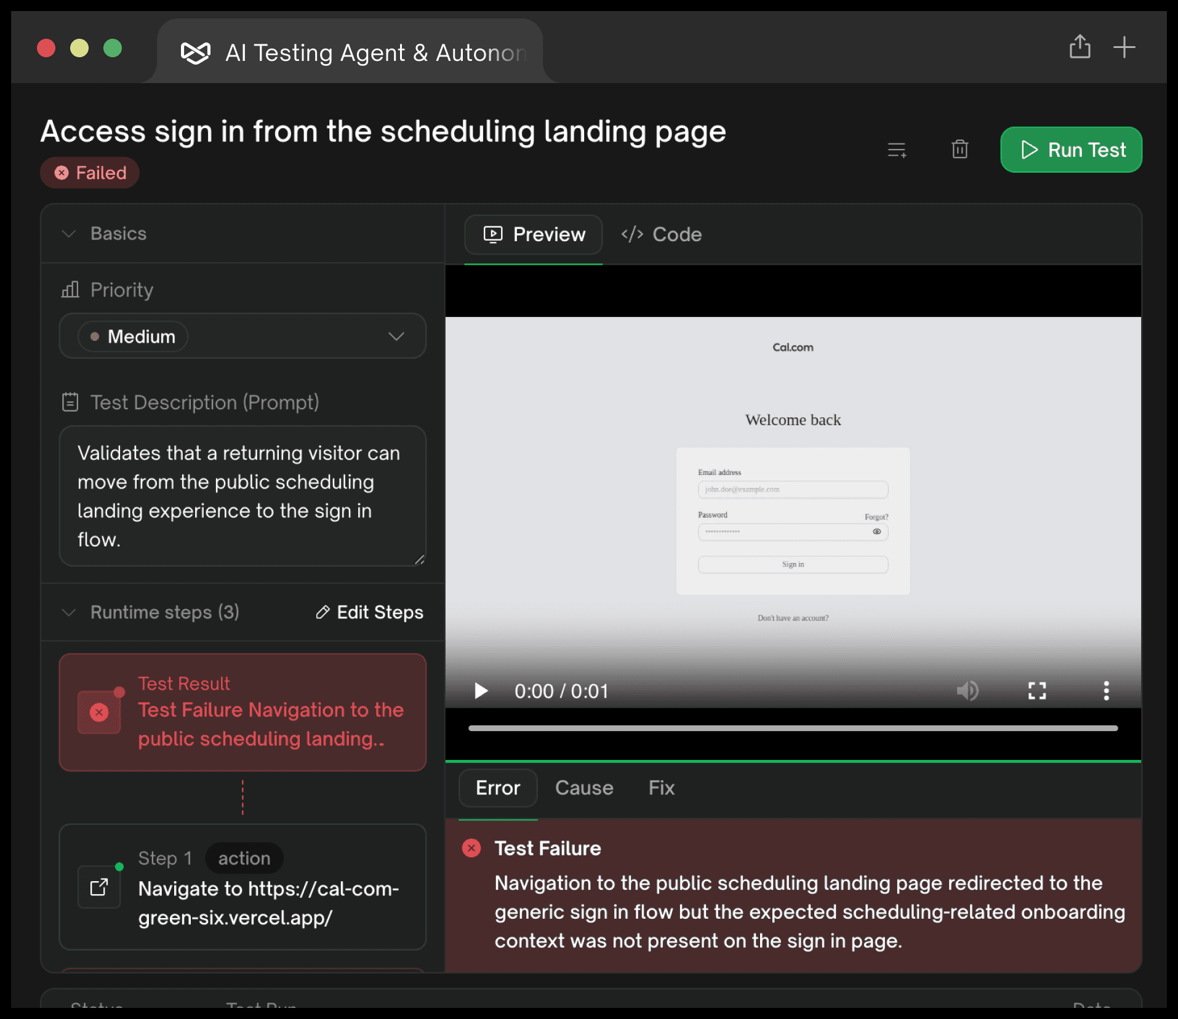Image resolution: width=1178 pixels, height=1019 pixels.
Task: Select the Test Result failure card
Action: [x=242, y=712]
